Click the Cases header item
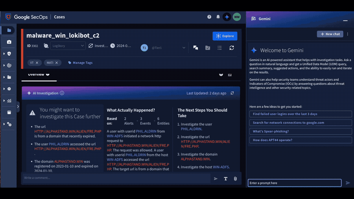 click(59, 17)
